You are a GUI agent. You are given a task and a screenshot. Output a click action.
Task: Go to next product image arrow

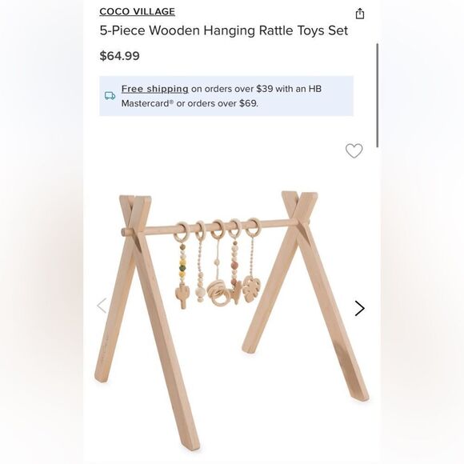coord(359,308)
